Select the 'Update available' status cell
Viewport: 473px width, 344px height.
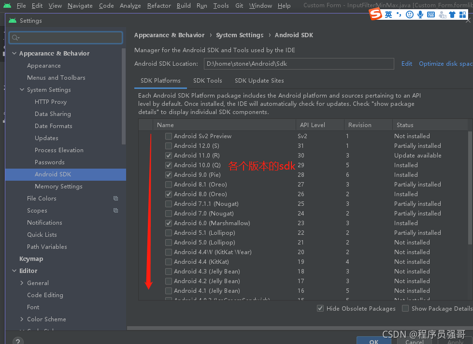(x=418, y=156)
